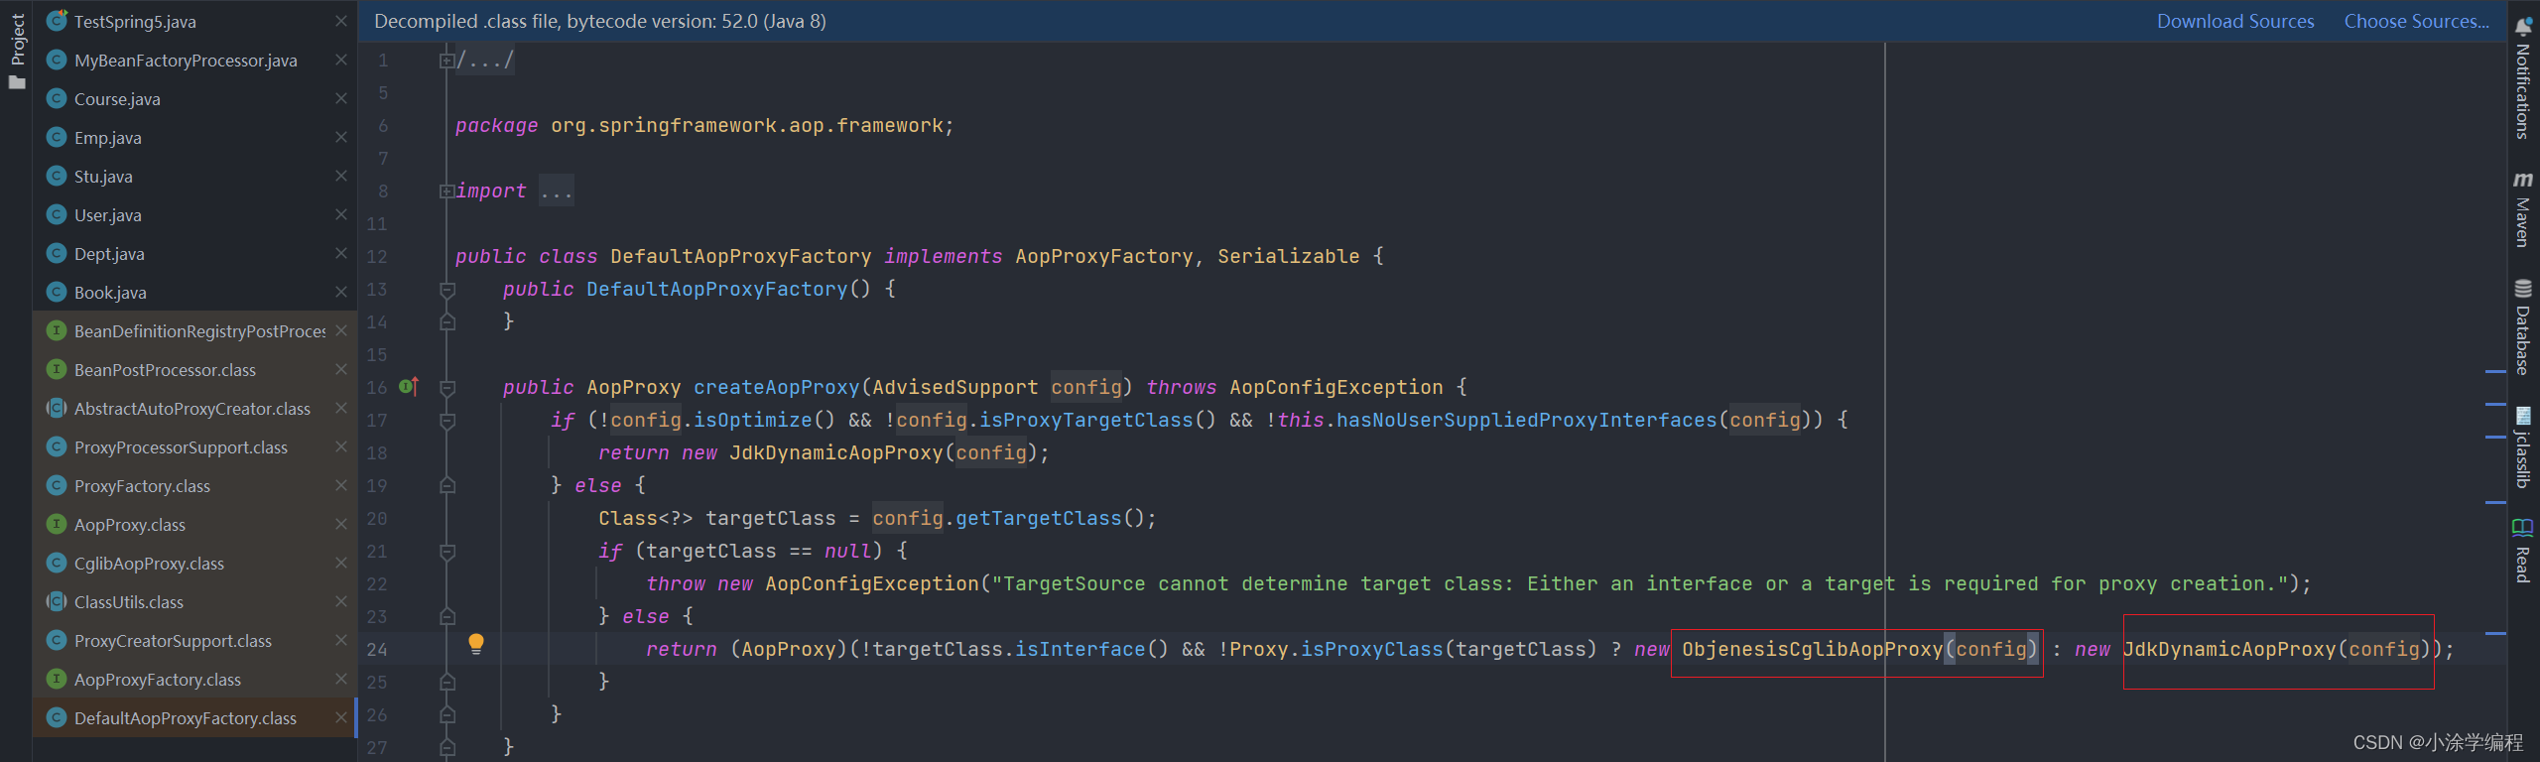Close the Dept.java tab

pos(341,253)
